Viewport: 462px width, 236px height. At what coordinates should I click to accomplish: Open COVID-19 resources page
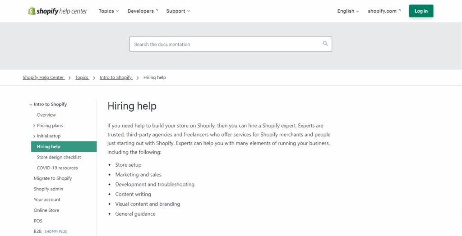(57, 168)
